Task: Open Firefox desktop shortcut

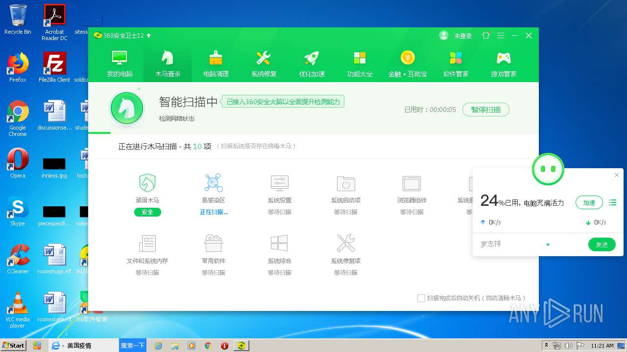Action: [x=18, y=67]
